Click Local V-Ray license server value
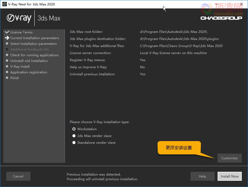Viewport: 248px width, 187px height. (173, 53)
